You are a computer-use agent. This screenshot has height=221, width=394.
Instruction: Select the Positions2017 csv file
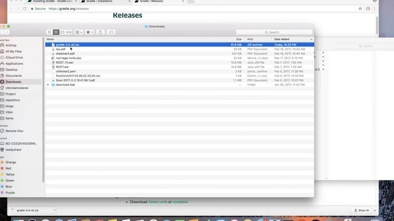pos(180,76)
